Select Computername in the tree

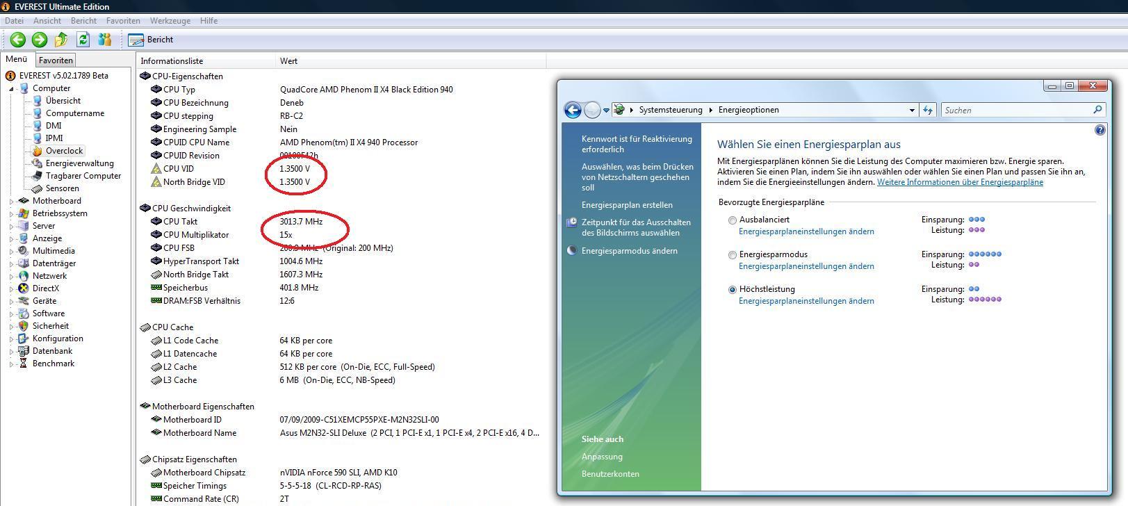click(75, 113)
